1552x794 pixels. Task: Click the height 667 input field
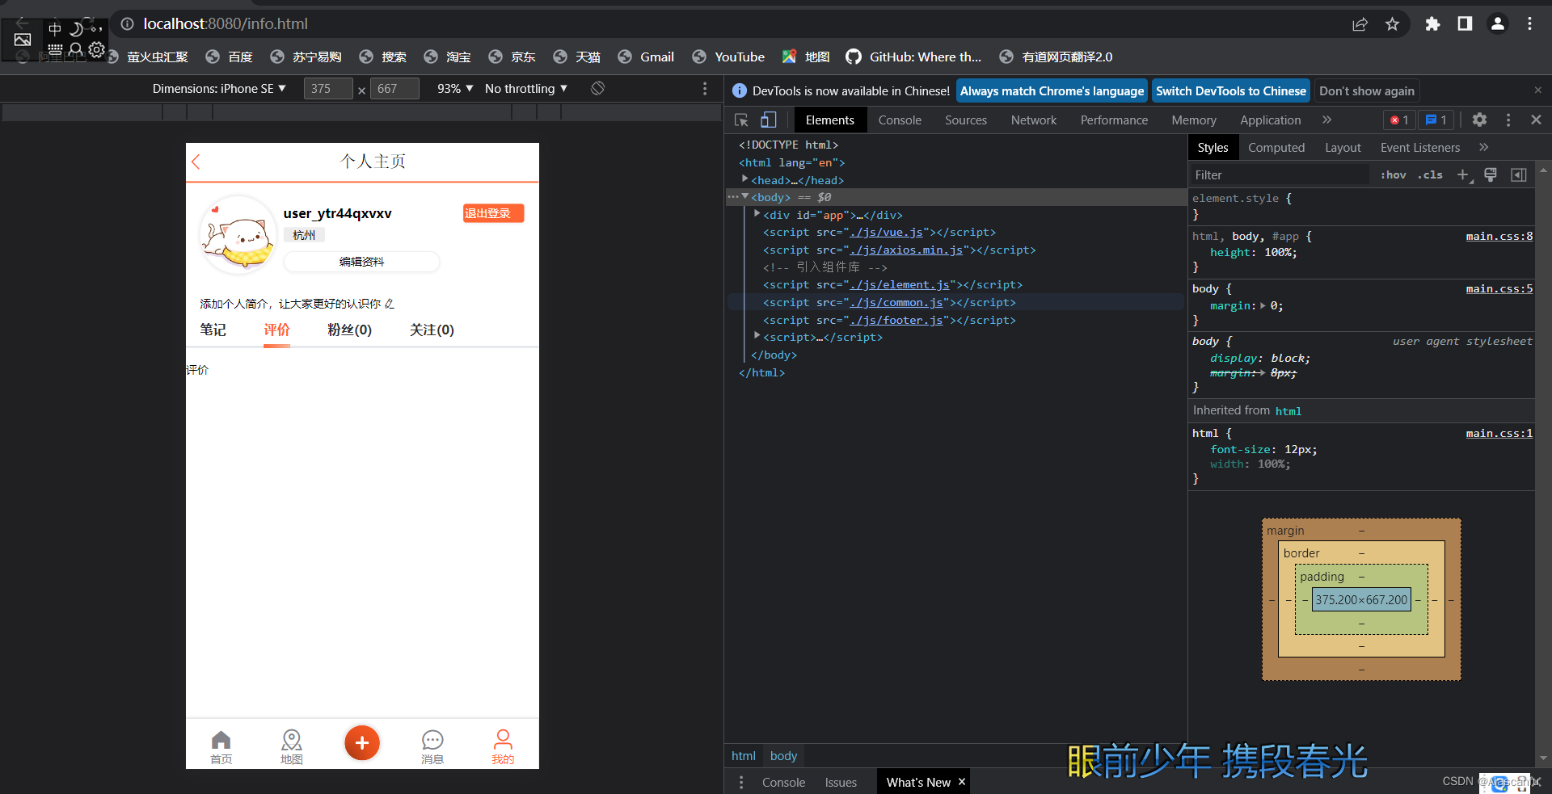coord(394,88)
